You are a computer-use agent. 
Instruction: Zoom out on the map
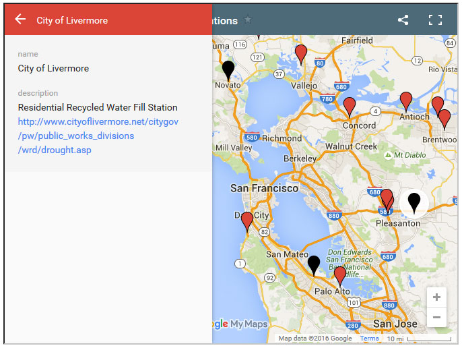[x=436, y=317]
